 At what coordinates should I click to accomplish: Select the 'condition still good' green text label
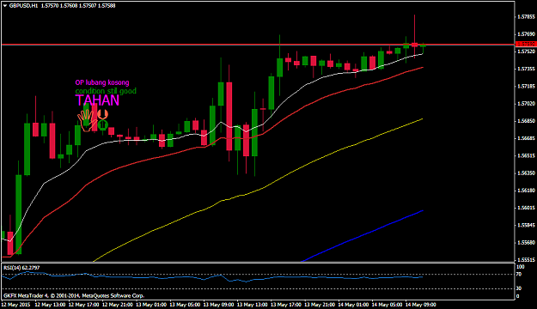(x=106, y=91)
